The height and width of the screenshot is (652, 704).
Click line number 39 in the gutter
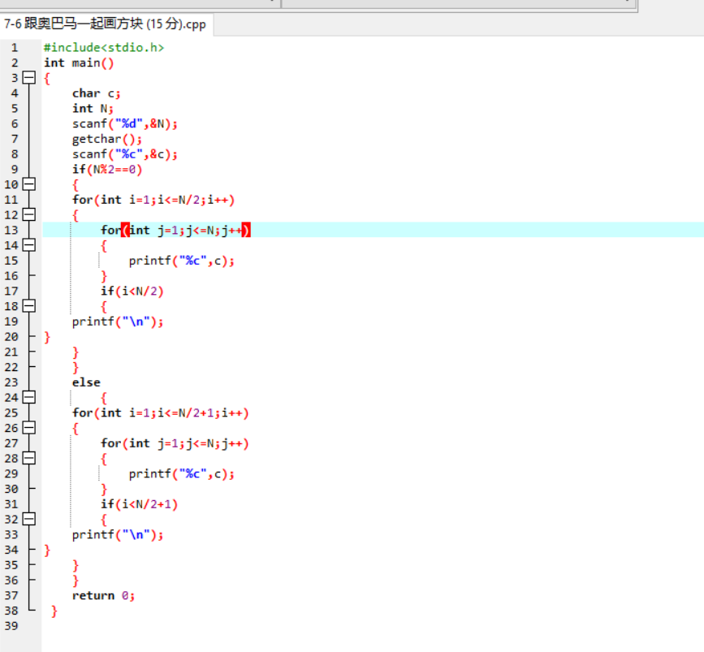click(x=11, y=626)
